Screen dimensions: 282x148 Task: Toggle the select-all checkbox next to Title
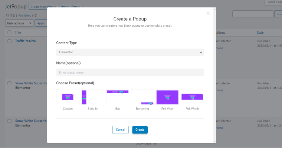(10, 33)
